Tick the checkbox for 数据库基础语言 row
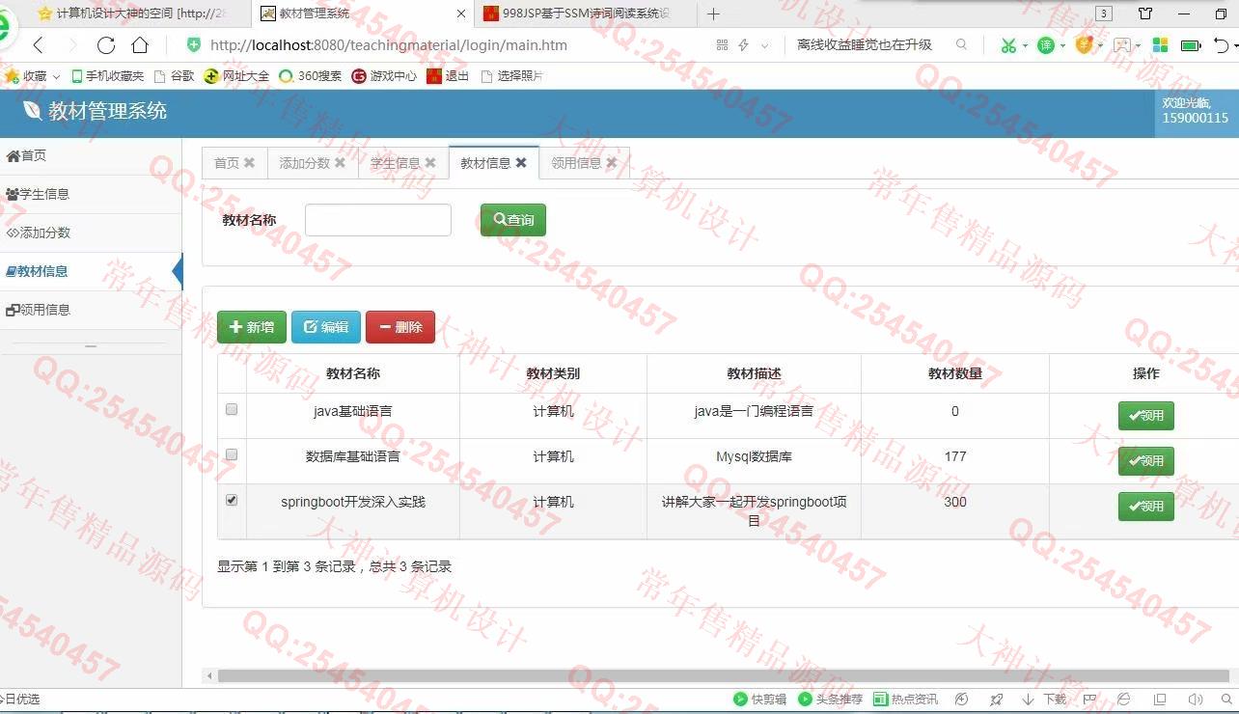 (232, 454)
